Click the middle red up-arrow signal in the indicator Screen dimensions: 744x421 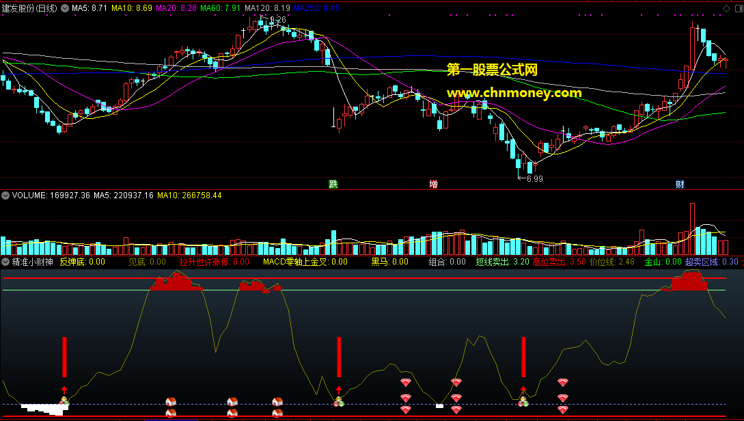click(339, 391)
